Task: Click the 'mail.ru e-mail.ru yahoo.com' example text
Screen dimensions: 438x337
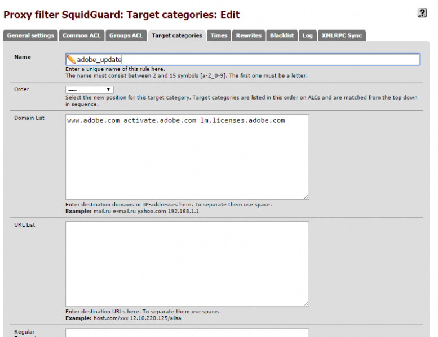Action: click(146, 212)
